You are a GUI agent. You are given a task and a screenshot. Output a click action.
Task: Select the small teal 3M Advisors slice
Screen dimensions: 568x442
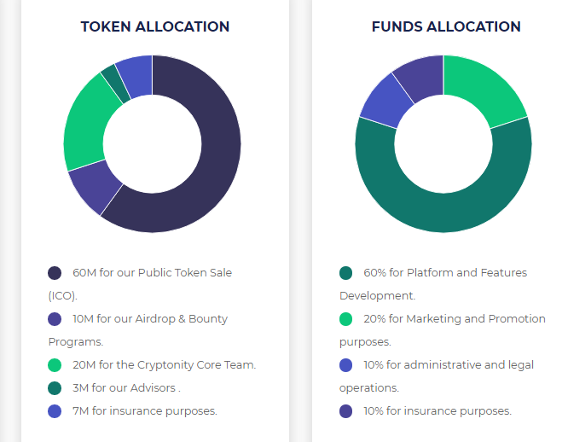(x=116, y=84)
